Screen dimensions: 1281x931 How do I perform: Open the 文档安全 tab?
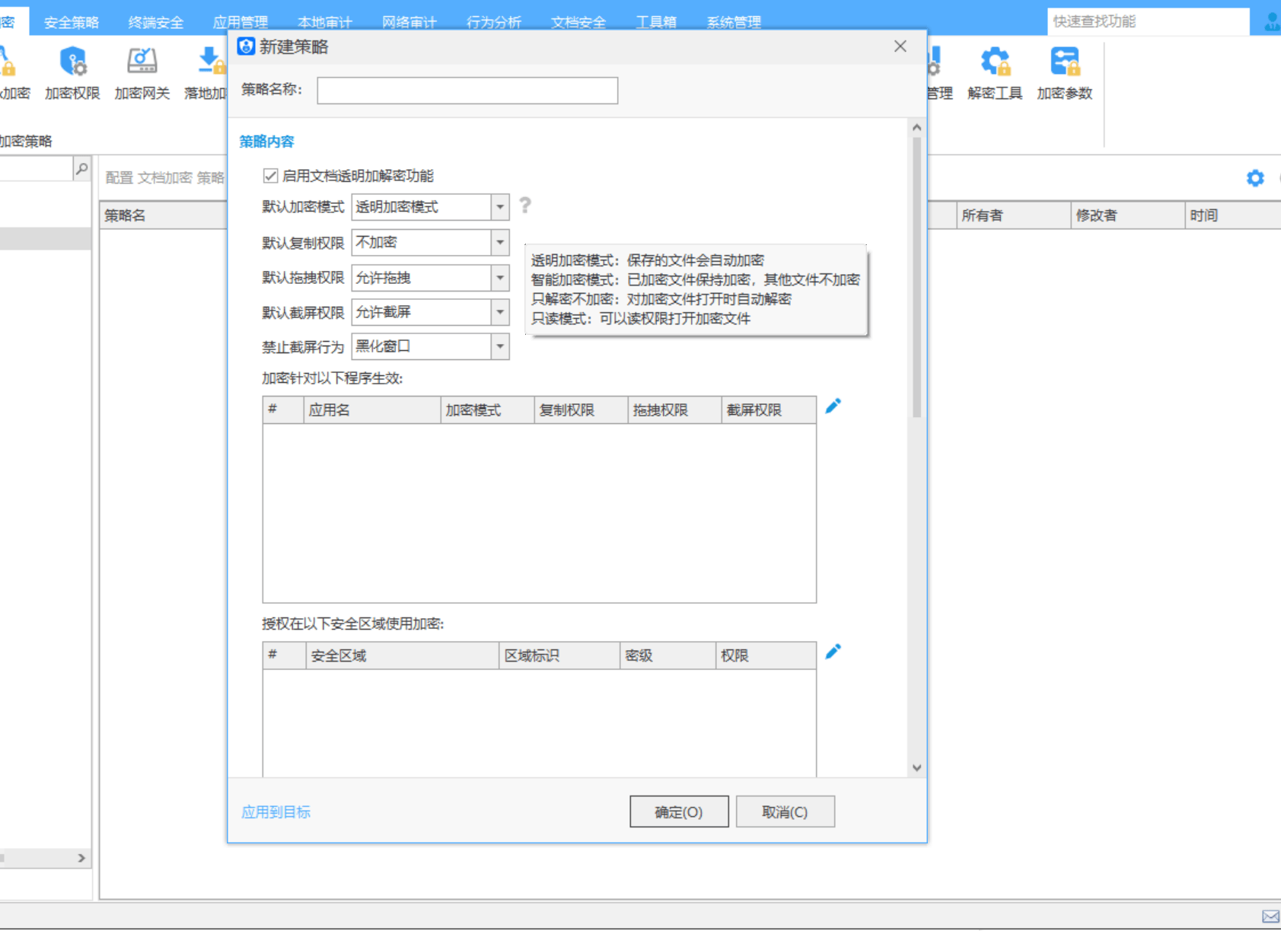(x=578, y=22)
